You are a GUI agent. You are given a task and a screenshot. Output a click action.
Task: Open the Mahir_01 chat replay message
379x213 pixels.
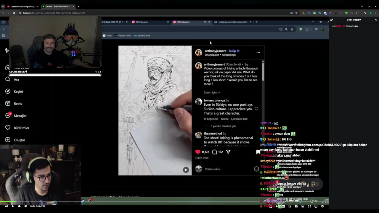click(345, 26)
